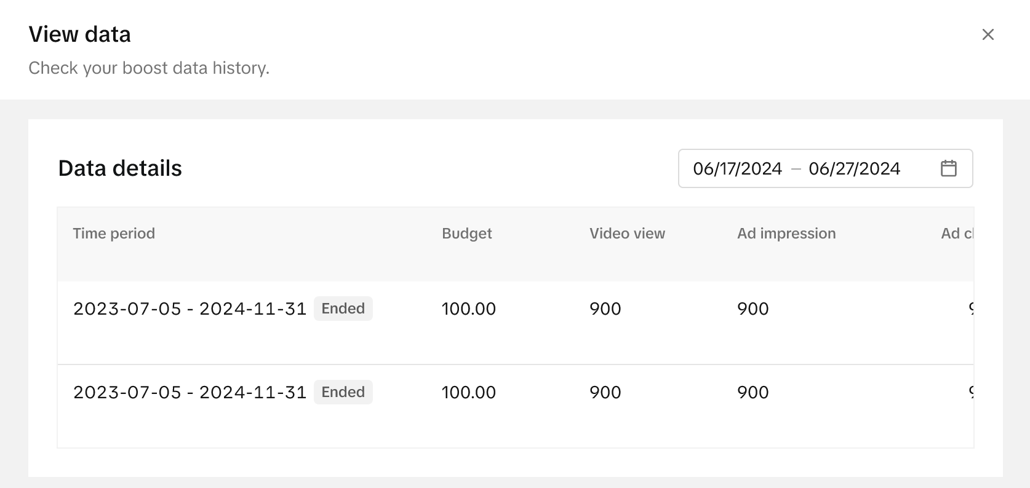Click the first row's budget value 100.00

click(x=468, y=309)
